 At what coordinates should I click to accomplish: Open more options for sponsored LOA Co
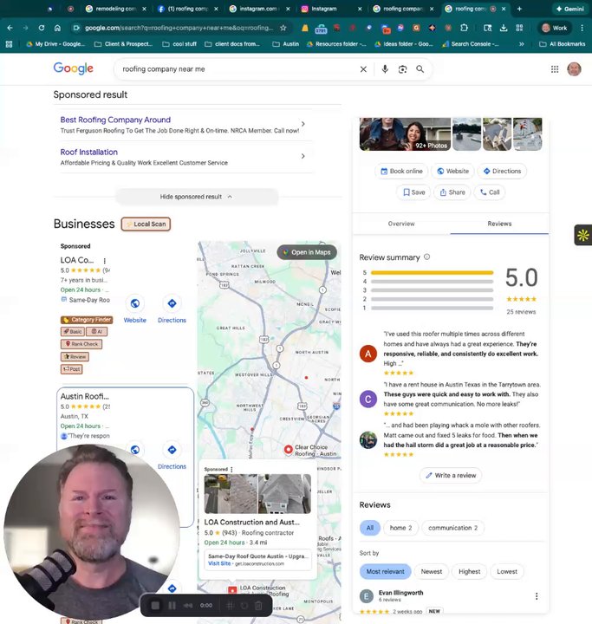[x=105, y=261]
